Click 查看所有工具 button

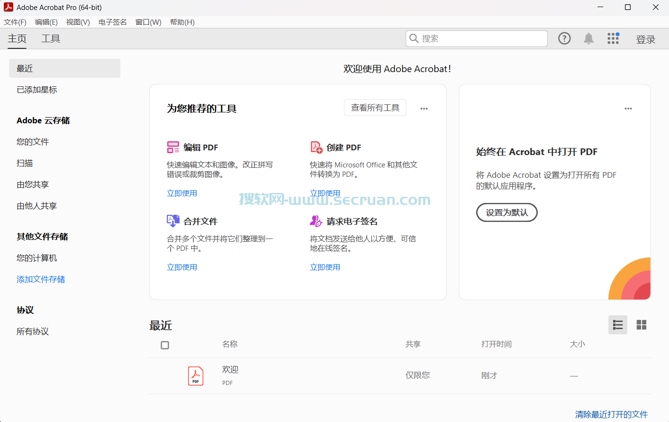(375, 108)
